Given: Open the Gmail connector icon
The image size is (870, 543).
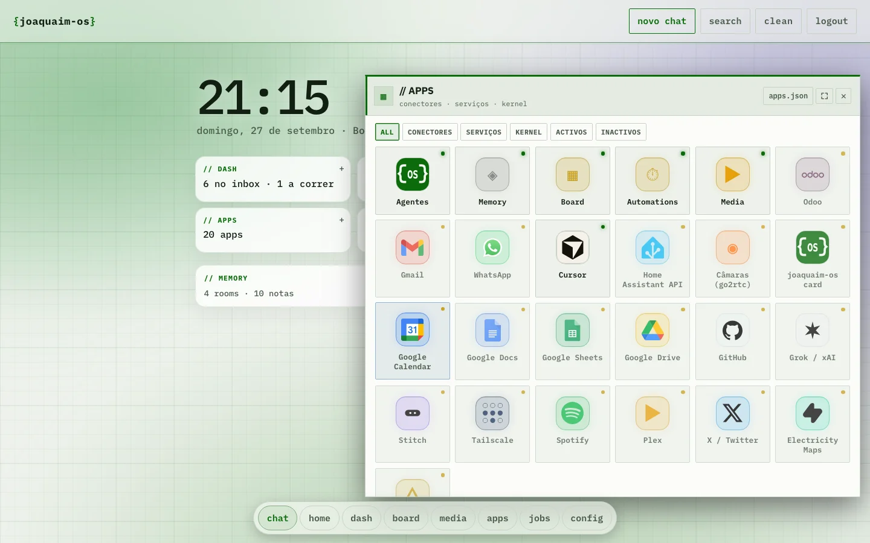Looking at the screenshot, I should coord(413,247).
